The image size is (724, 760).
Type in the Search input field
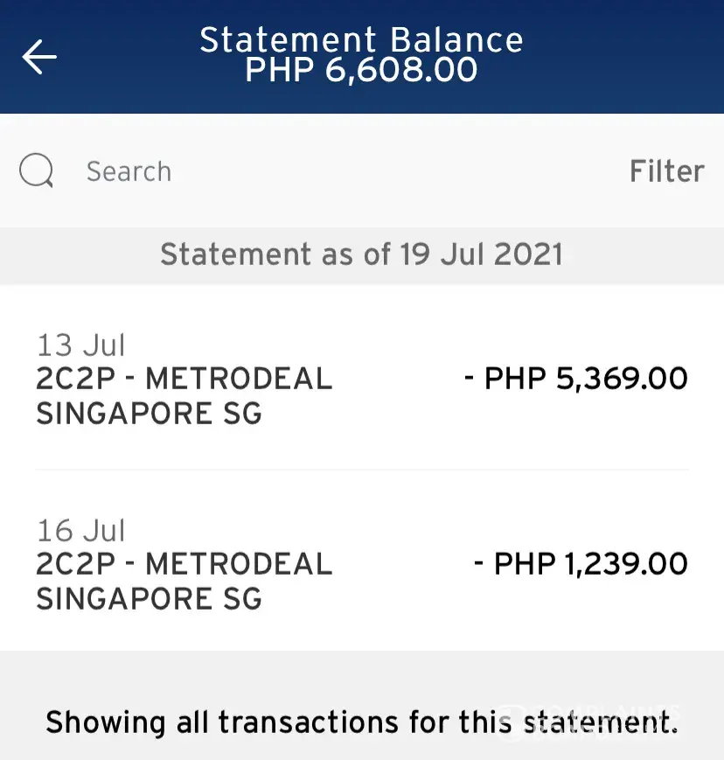point(332,171)
